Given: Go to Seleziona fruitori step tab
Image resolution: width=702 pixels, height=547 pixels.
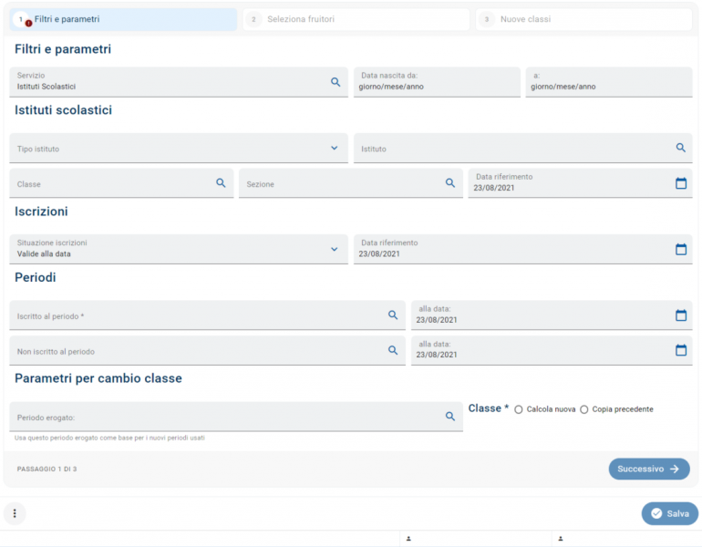Looking at the screenshot, I should tap(356, 19).
